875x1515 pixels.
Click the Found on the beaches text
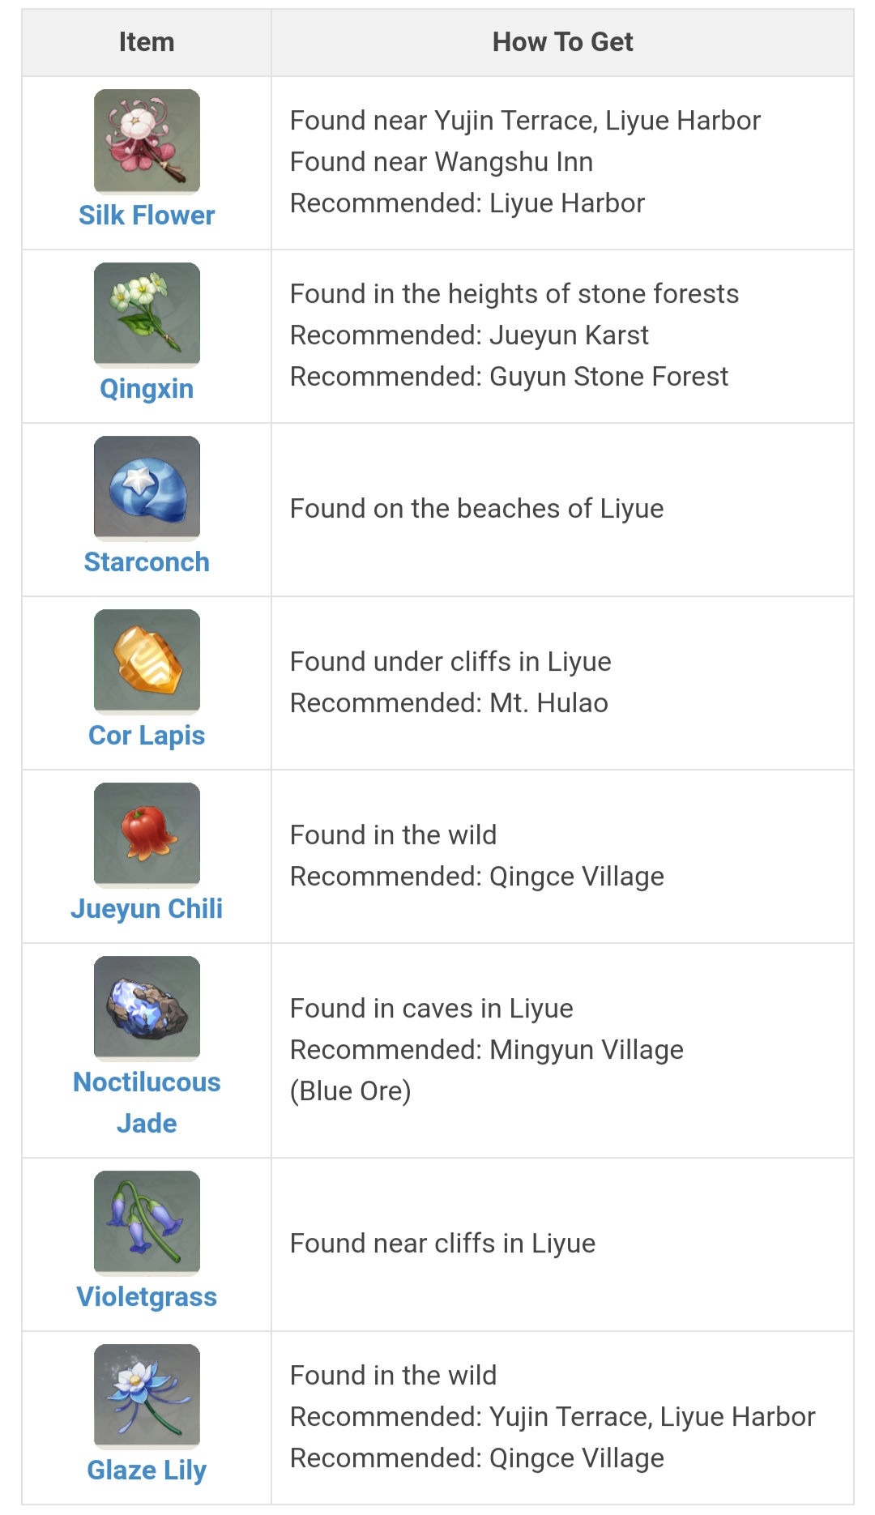click(x=476, y=509)
